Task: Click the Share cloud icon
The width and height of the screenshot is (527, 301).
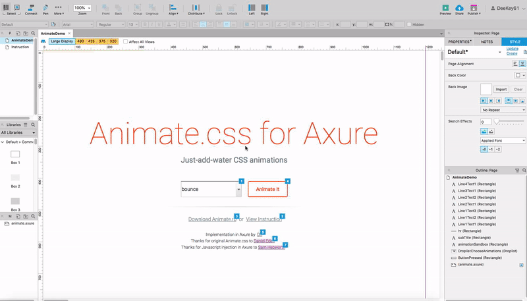Action: (x=459, y=9)
